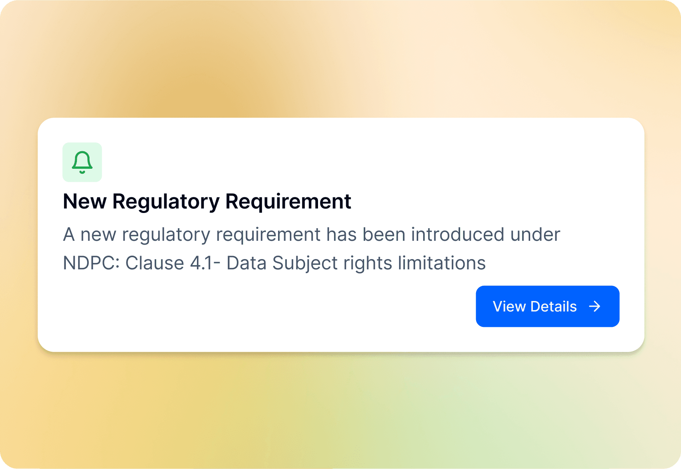Click the word "limitations" in the description

pos(442,263)
